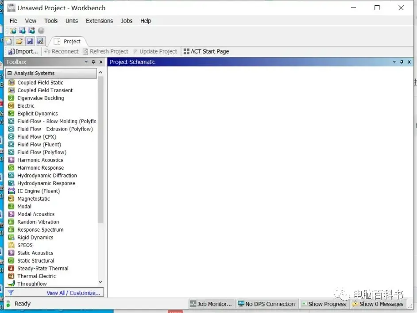Open the Project Schematic dropdown arrow

coord(394,62)
